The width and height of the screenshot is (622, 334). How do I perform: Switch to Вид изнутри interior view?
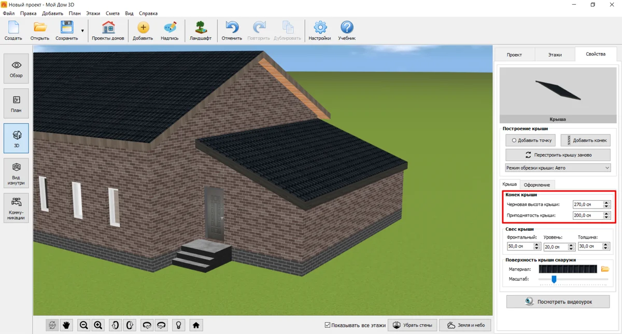[x=17, y=174]
